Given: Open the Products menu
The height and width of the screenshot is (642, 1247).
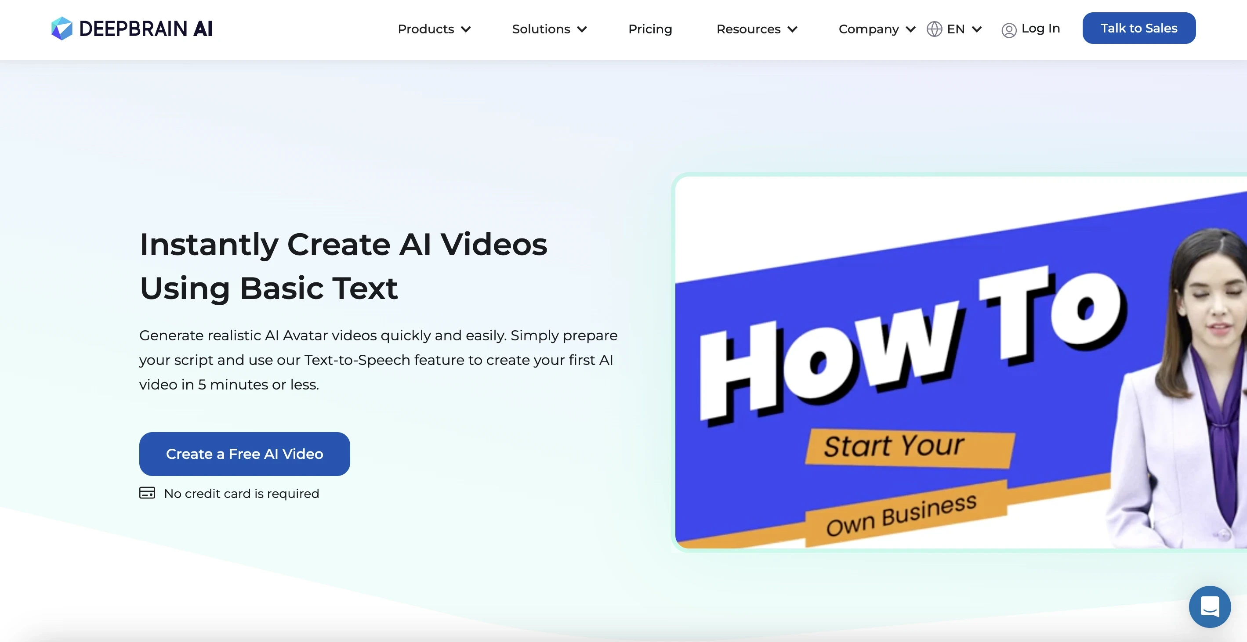Looking at the screenshot, I should pyautogui.click(x=425, y=29).
